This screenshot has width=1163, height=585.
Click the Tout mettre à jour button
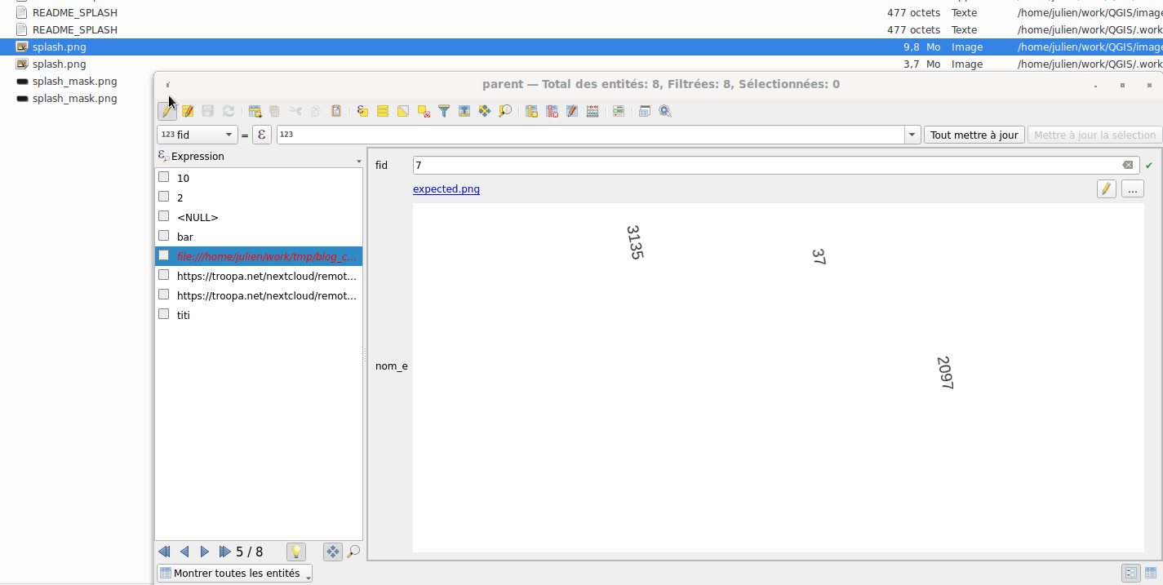coord(974,135)
